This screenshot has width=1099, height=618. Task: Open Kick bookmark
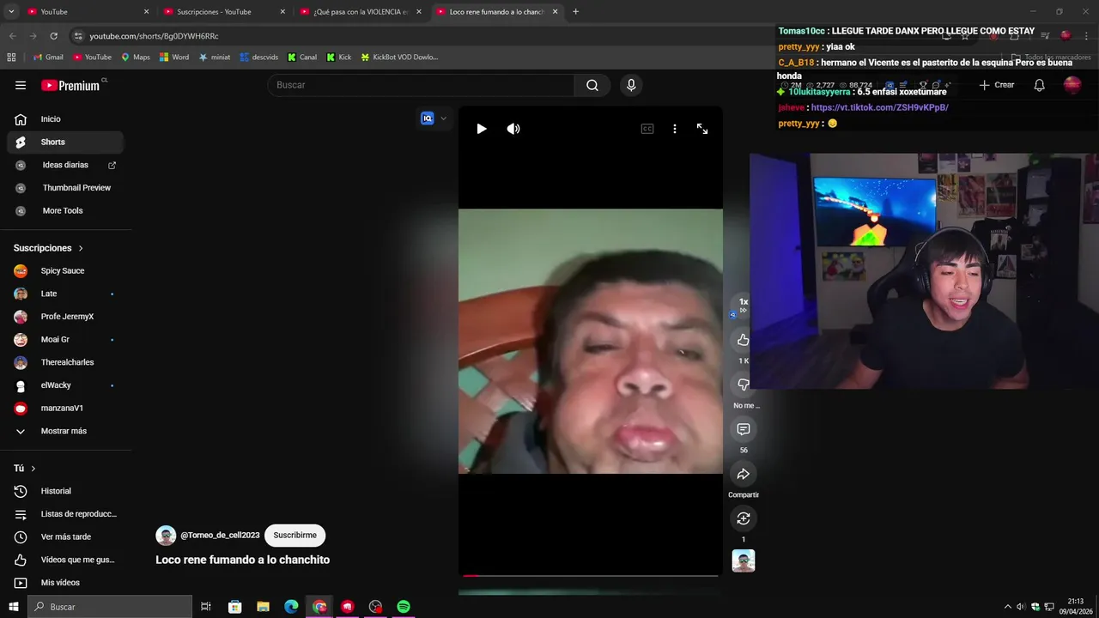click(x=339, y=58)
